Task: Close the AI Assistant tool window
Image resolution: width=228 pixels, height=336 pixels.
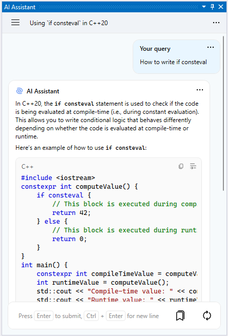Action: pos(221,7)
